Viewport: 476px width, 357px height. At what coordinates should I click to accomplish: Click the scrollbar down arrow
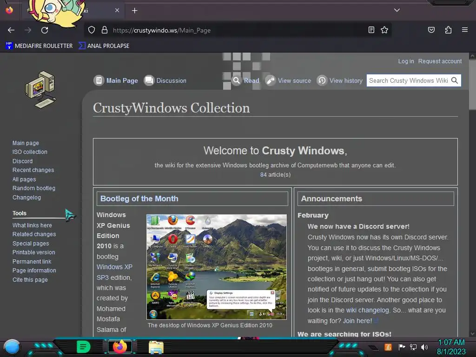coord(472,333)
